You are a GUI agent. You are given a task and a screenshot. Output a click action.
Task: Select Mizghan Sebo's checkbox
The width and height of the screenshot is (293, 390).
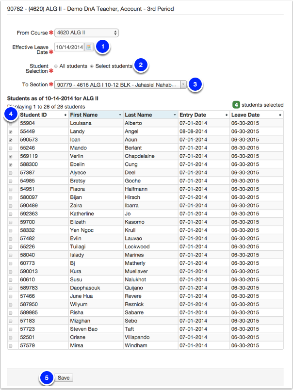tap(11, 321)
